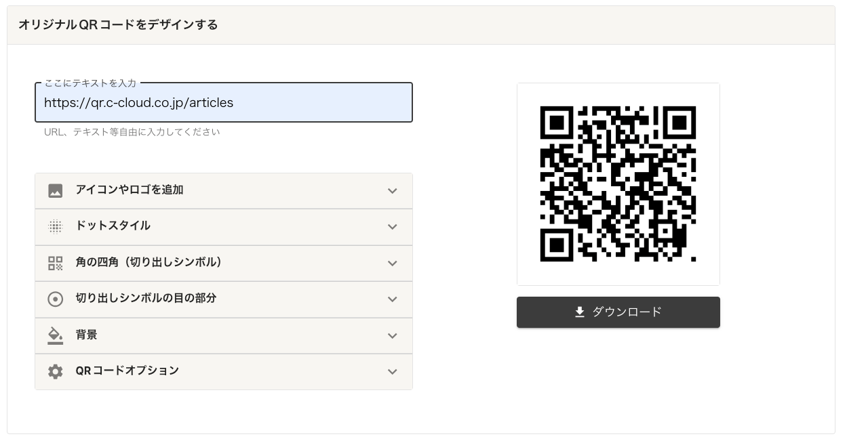Click the URL text input field
847x445 pixels.
coord(224,102)
